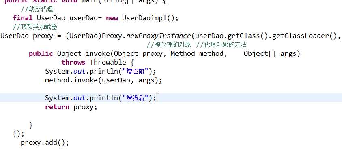342x150 pixels.
Task: Click the "new" keyword before UserDaoimpl
Action: click(112, 18)
